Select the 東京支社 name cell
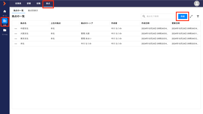This screenshot has width=203, height=114. coord(24,38)
